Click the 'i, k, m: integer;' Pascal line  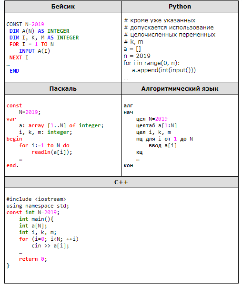[x=46, y=133]
